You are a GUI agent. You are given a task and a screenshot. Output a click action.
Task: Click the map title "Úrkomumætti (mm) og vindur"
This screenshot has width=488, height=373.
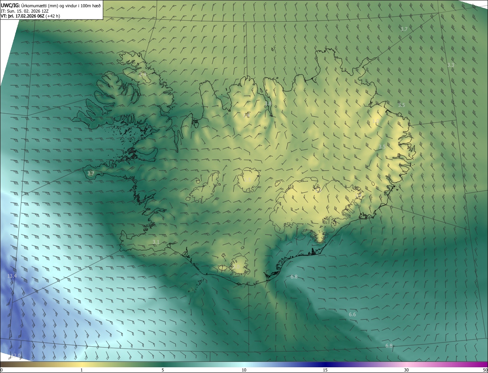[x=50, y=5]
